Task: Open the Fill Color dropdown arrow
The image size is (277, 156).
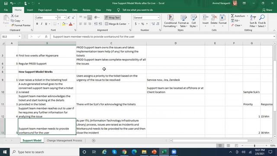Action: tap(67, 24)
